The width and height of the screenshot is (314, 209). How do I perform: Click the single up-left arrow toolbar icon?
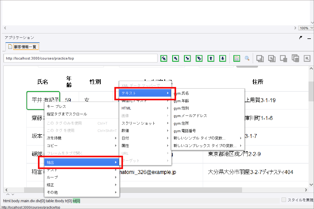(x=176, y=58)
